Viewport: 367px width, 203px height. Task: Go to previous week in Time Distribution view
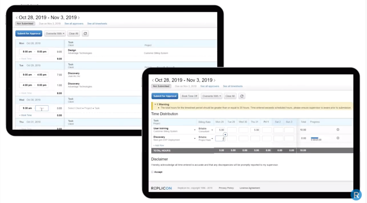coord(153,81)
